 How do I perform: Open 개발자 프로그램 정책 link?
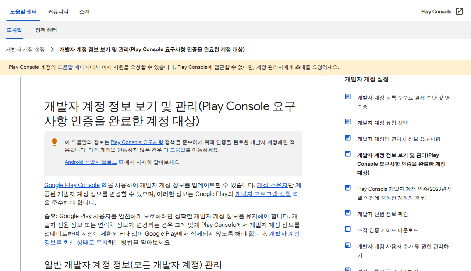[x=263, y=194]
